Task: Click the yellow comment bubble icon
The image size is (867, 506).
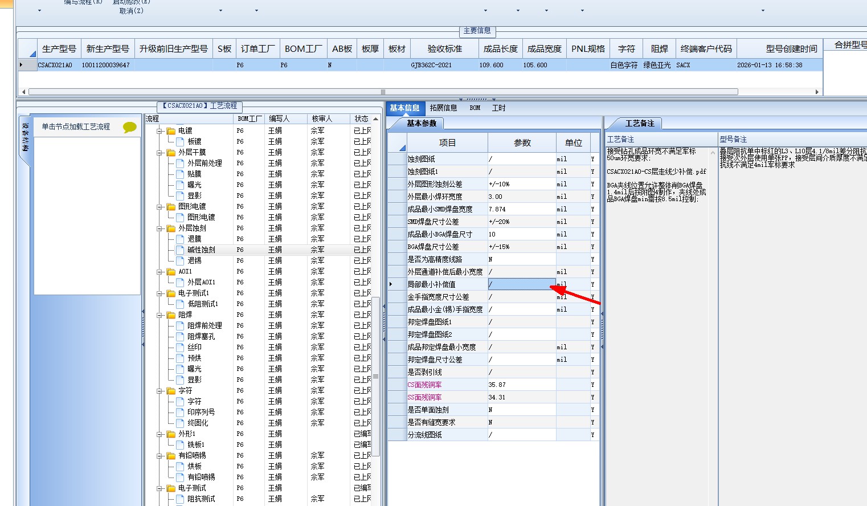Action: click(130, 127)
